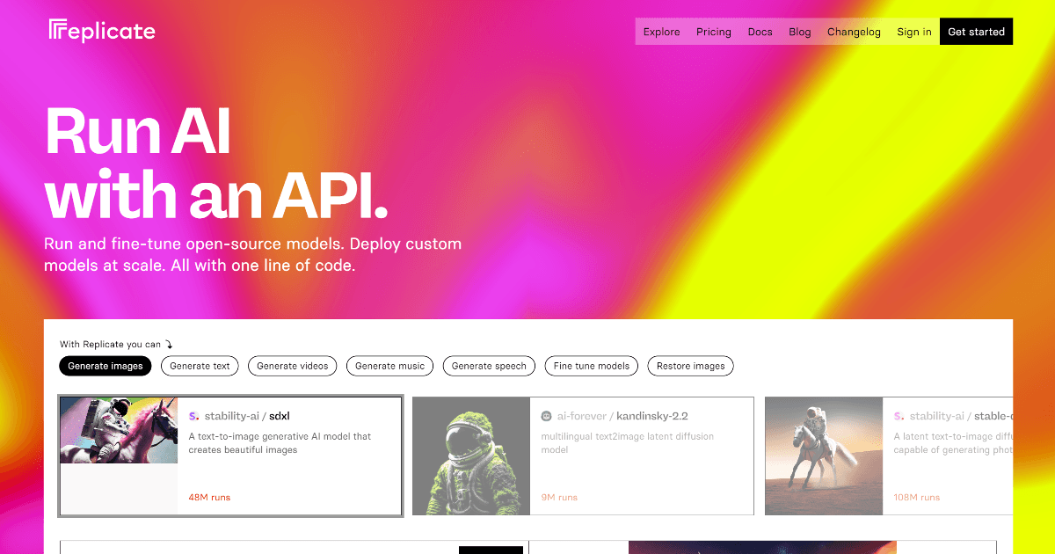Click the stability-ai icon on stable-diffusion card
Viewport: 1055px width, 554px height.
901,415
